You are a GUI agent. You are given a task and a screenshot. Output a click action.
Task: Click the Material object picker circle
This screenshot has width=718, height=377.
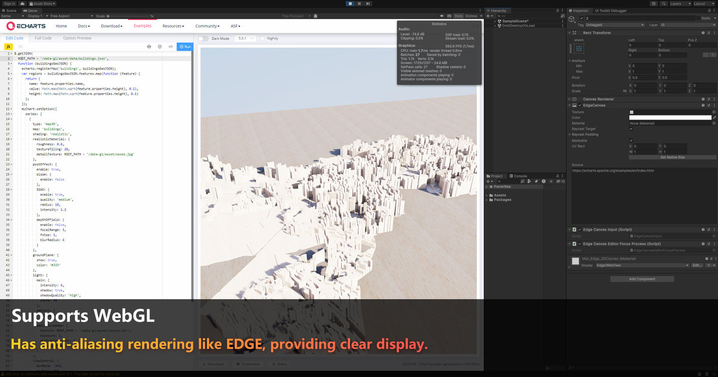pyautogui.click(x=714, y=123)
